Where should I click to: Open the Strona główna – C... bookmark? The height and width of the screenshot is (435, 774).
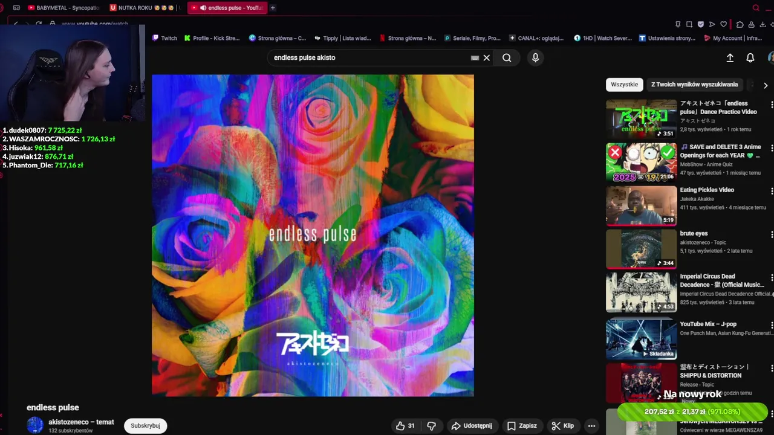click(x=278, y=38)
